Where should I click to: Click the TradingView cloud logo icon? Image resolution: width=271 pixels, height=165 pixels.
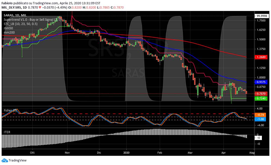click(x=5, y=160)
